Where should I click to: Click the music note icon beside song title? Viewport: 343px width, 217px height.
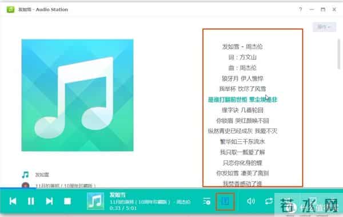[x=25, y=175]
